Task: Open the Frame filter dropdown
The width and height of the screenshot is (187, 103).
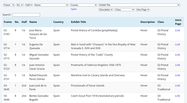Action: [9, 5]
